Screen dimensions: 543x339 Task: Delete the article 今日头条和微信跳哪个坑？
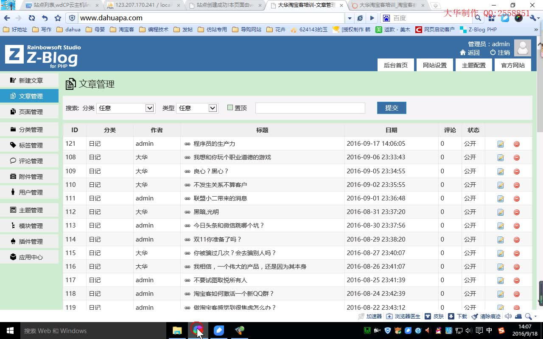(516, 226)
